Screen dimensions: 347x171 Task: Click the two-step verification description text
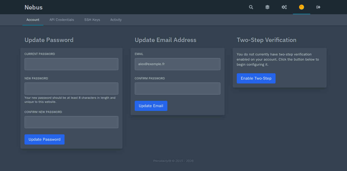coord(278,59)
